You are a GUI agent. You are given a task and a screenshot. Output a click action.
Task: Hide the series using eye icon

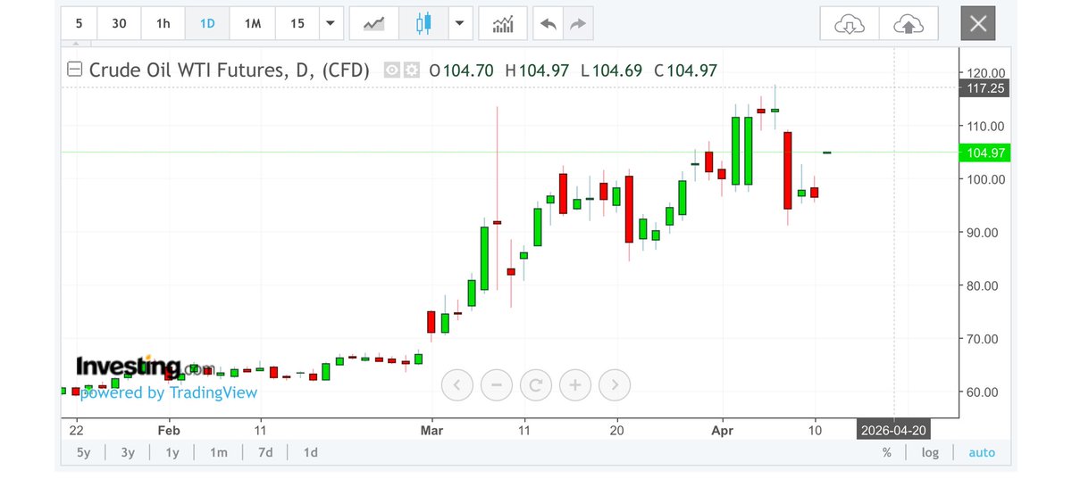point(391,70)
